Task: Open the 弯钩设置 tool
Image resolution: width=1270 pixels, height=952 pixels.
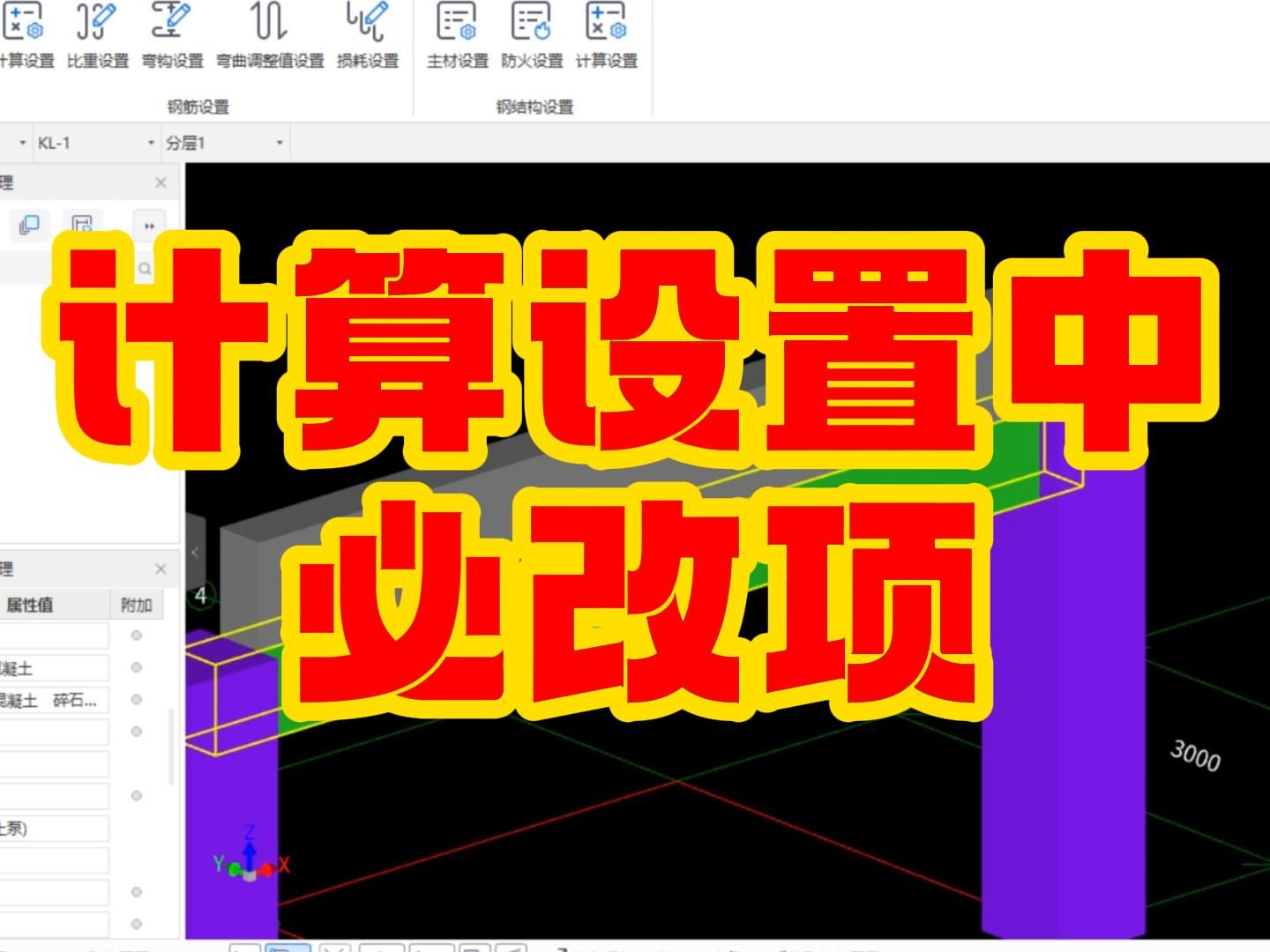Action: [x=172, y=35]
